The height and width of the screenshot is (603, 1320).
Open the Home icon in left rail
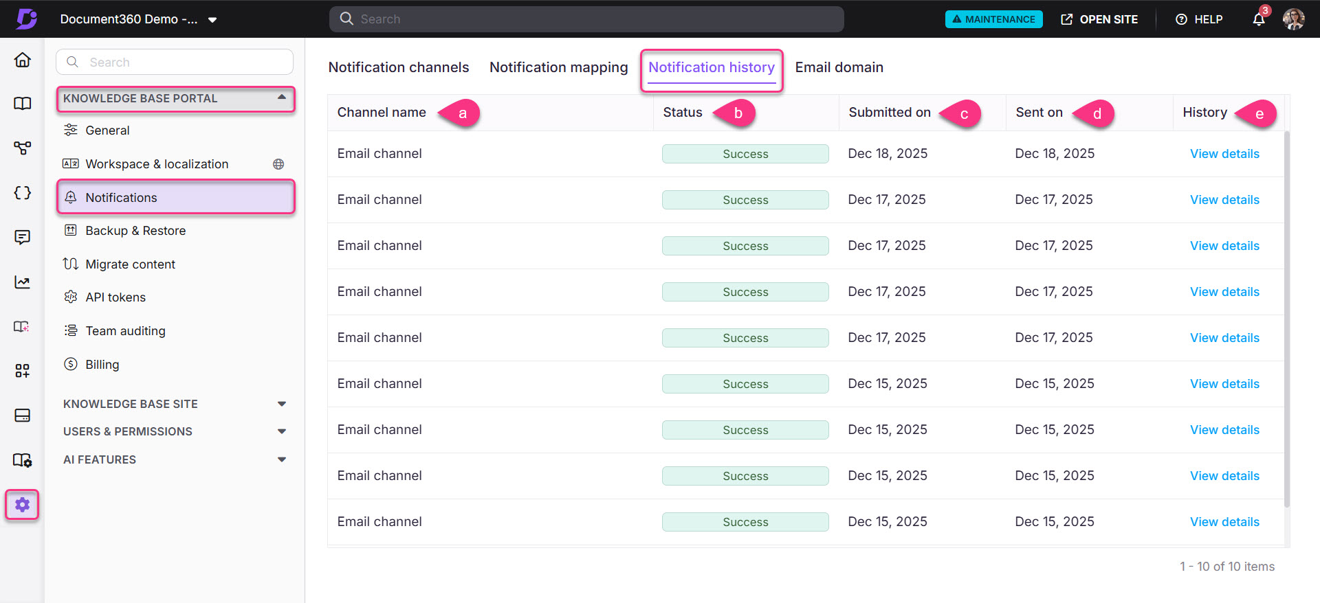click(x=23, y=60)
